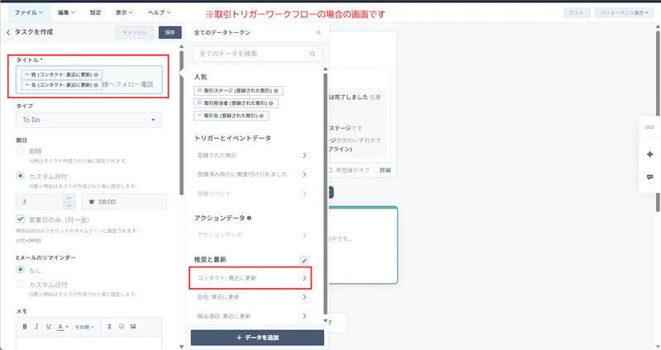Insert emoji using memo toolbar icon
Screen dimensions: 661x350
click(x=121, y=326)
